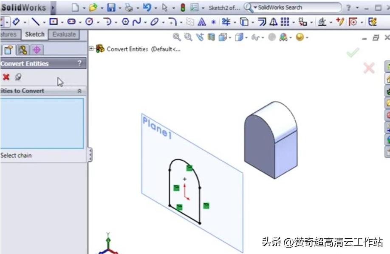Select the Slot sketch tool
Image resolution: width=390 pixels, height=254 pixels.
[72, 22]
